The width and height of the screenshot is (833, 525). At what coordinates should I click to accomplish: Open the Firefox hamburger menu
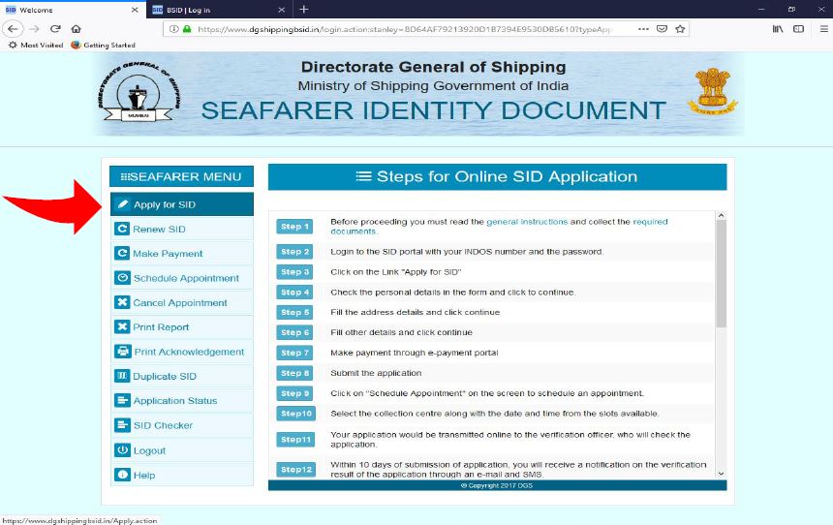823,29
